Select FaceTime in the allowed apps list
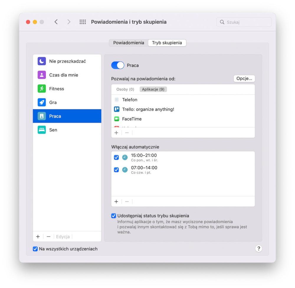Image resolution: width=295 pixels, height=288 pixels. tap(183, 119)
